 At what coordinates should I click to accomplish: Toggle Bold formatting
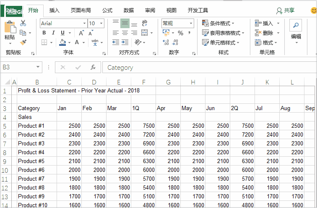[x=44, y=33]
